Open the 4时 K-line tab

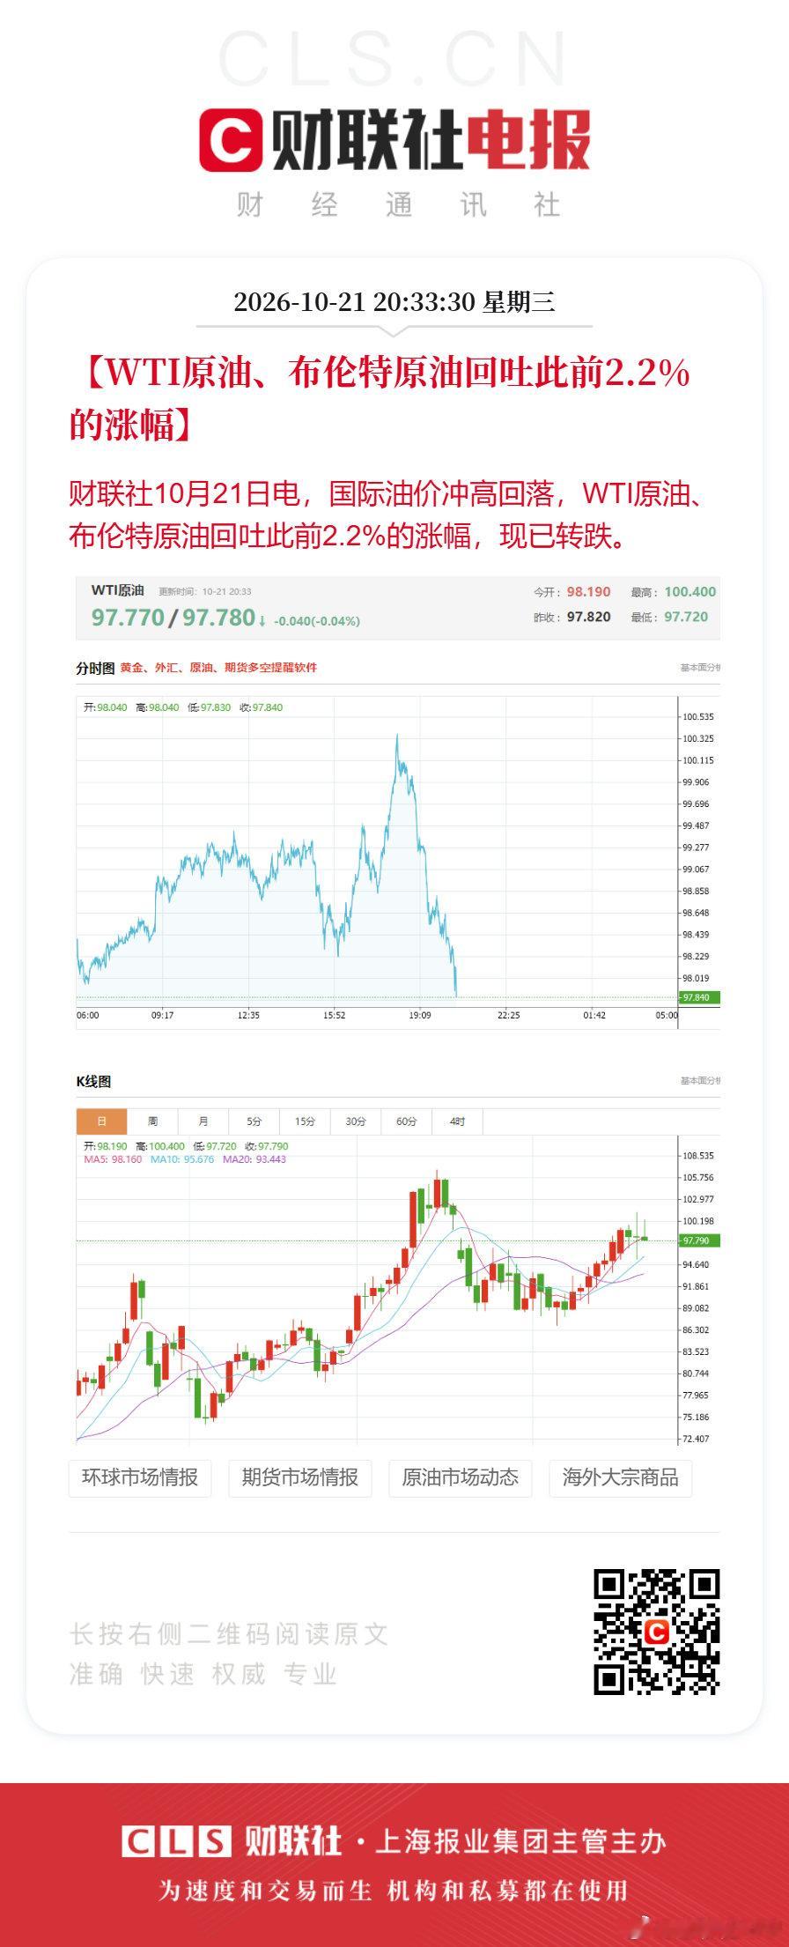[457, 1122]
